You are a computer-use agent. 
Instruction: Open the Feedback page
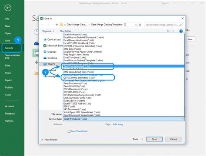tap(10, 114)
